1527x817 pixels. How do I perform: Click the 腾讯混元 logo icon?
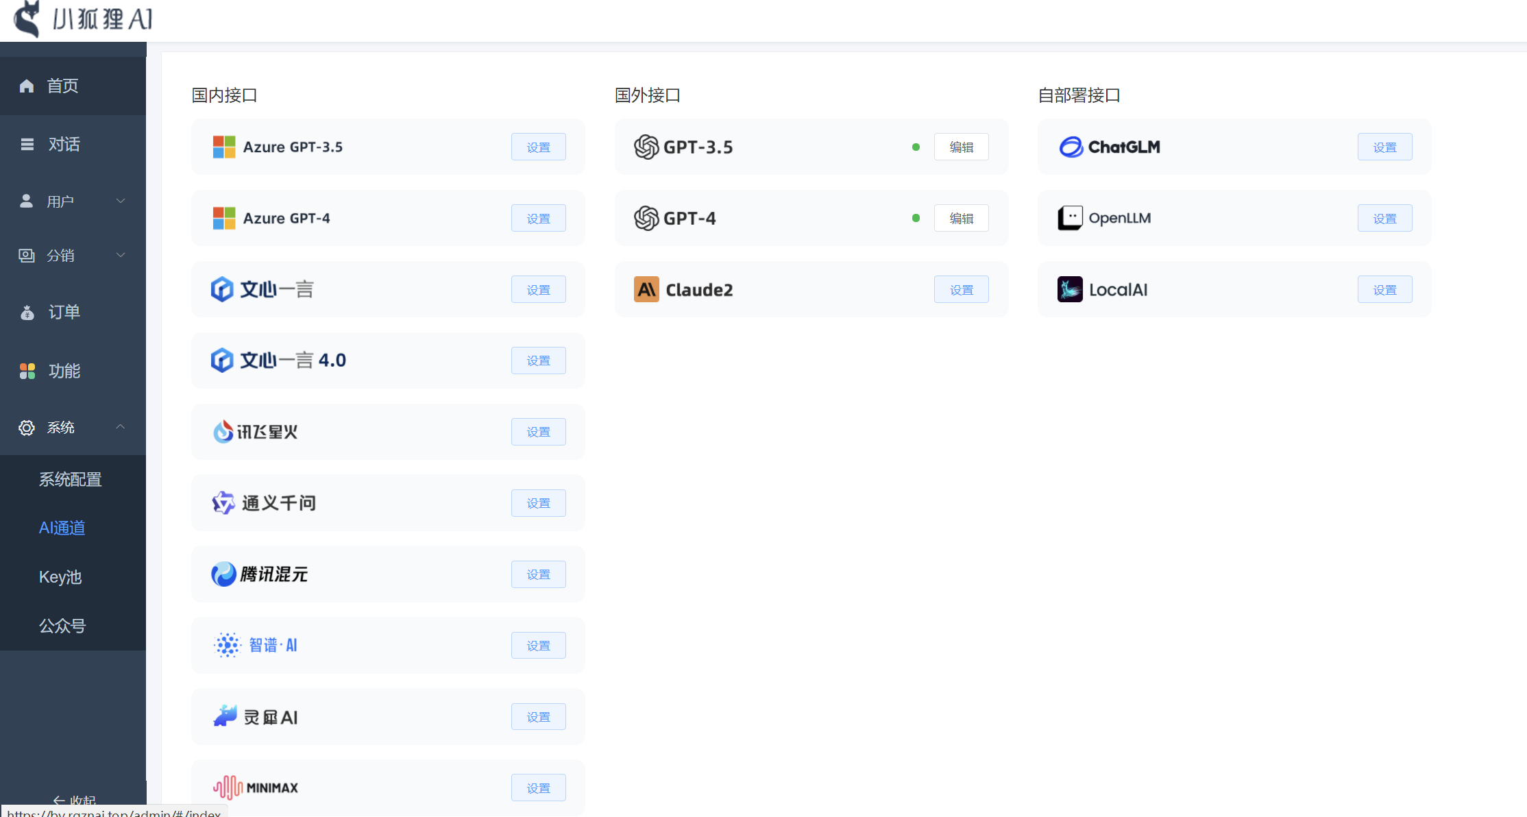(222, 574)
